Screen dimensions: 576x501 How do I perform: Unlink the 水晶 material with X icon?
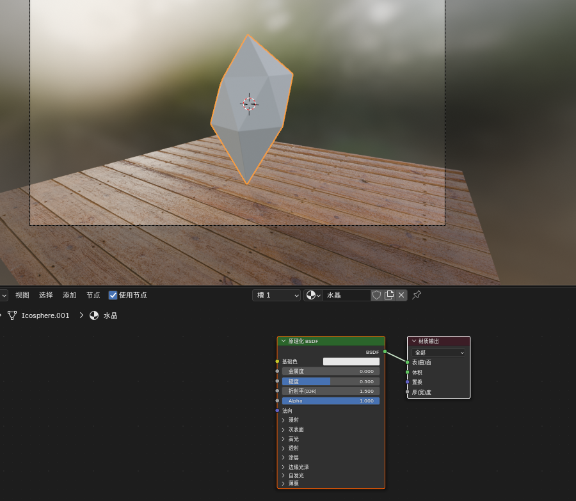click(401, 295)
